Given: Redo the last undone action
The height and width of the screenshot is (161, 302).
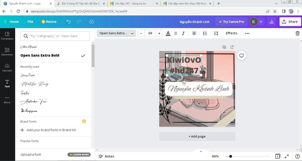Looking at the screenshot, I should coord(79,22).
